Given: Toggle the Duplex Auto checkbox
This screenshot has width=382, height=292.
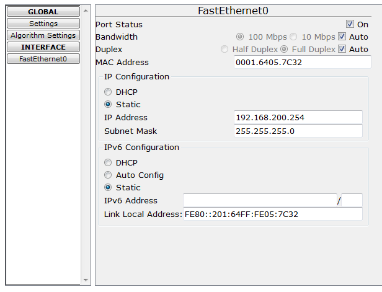Looking at the screenshot, I should pos(342,49).
